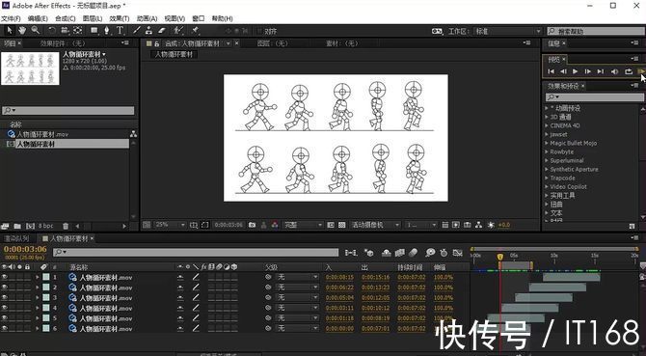Hide layer 6 with its eye icon
The image size is (646, 356).
tap(5, 328)
